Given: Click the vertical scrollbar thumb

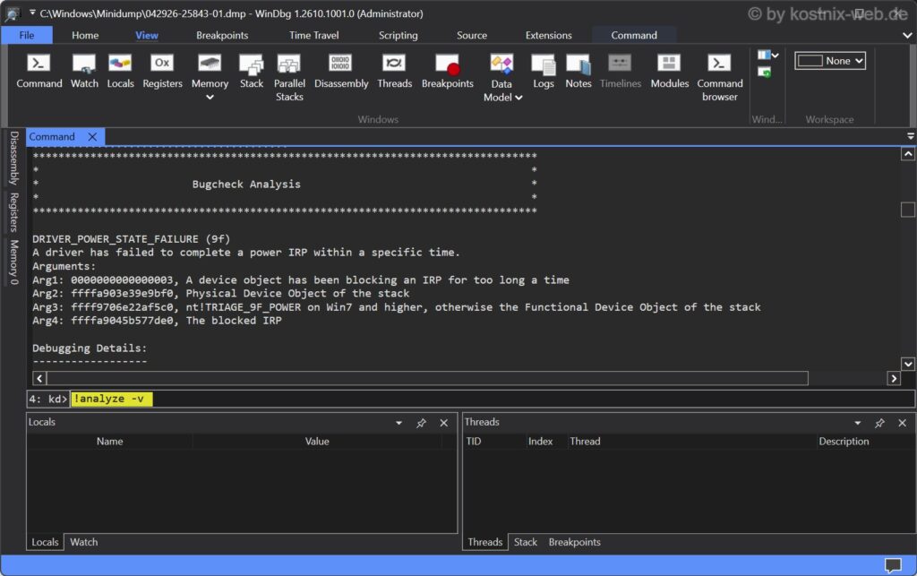Looking at the screenshot, I should tap(908, 210).
